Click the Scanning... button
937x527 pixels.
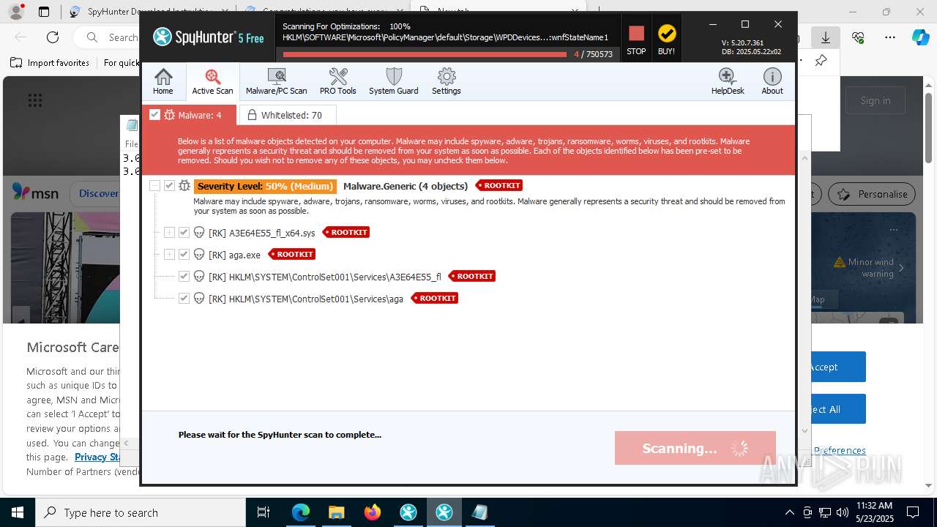695,448
